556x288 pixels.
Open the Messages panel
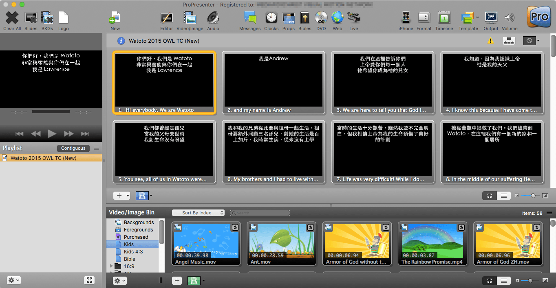tap(250, 18)
